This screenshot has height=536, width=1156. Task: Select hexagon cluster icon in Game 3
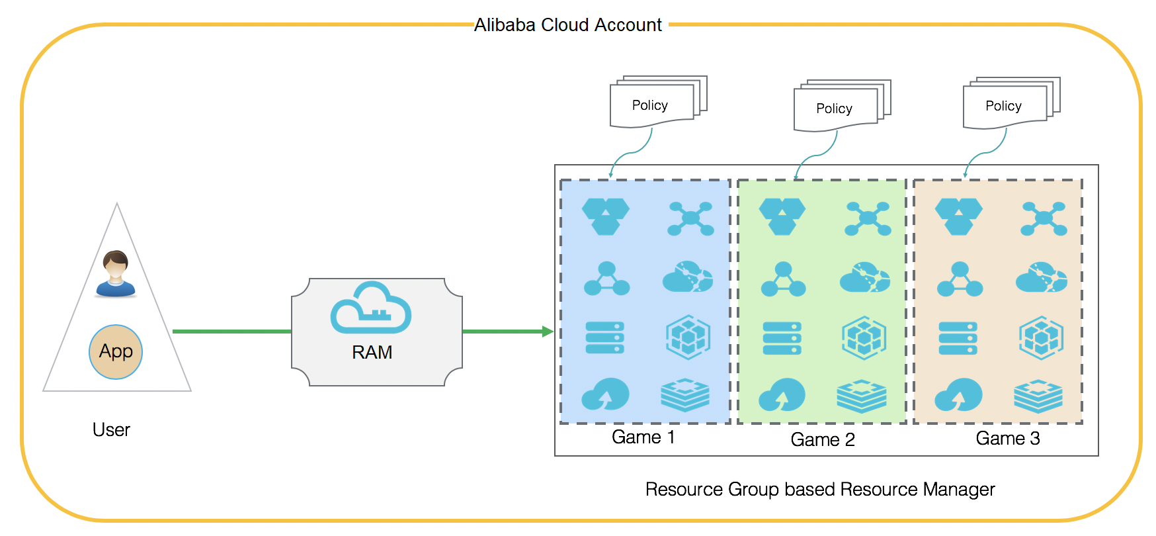[x=959, y=216]
